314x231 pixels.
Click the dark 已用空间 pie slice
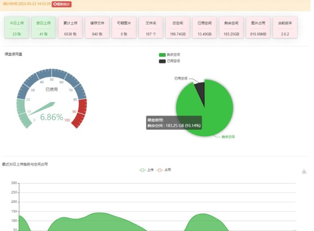[x=201, y=91]
